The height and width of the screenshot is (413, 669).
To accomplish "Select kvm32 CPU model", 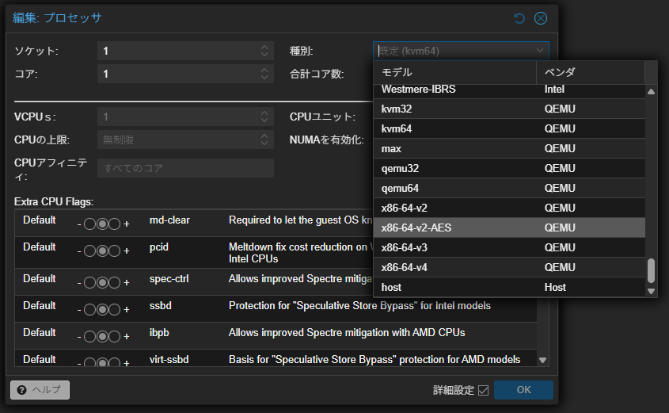I will [509, 109].
